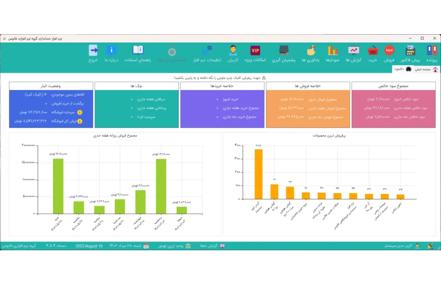Image resolution: width=441 pixels, height=285 pixels.
Task: Click info icon beside سرمایه فروشگاه
Action: pyautogui.click(x=79, y=112)
